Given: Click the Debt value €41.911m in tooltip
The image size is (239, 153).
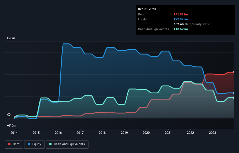Looking at the screenshot, I should (x=181, y=14).
